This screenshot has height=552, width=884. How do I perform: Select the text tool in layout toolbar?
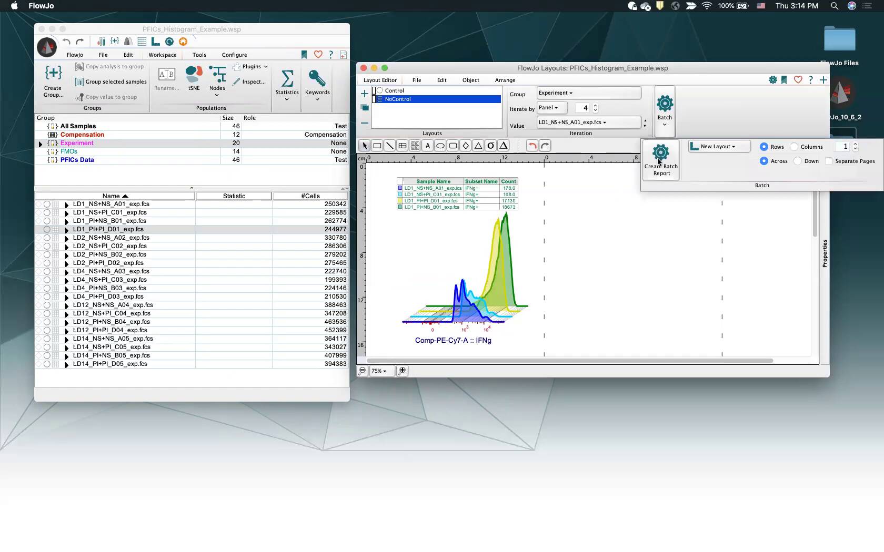point(427,146)
